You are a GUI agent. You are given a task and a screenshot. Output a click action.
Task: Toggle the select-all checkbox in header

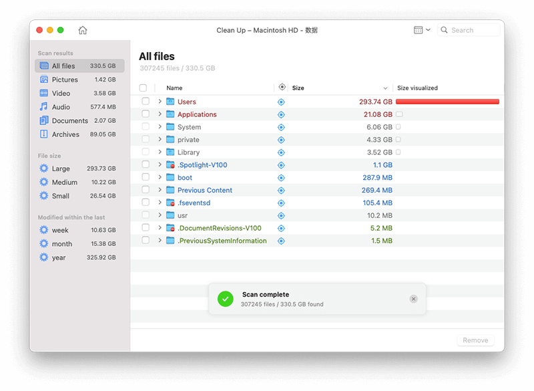pos(143,88)
